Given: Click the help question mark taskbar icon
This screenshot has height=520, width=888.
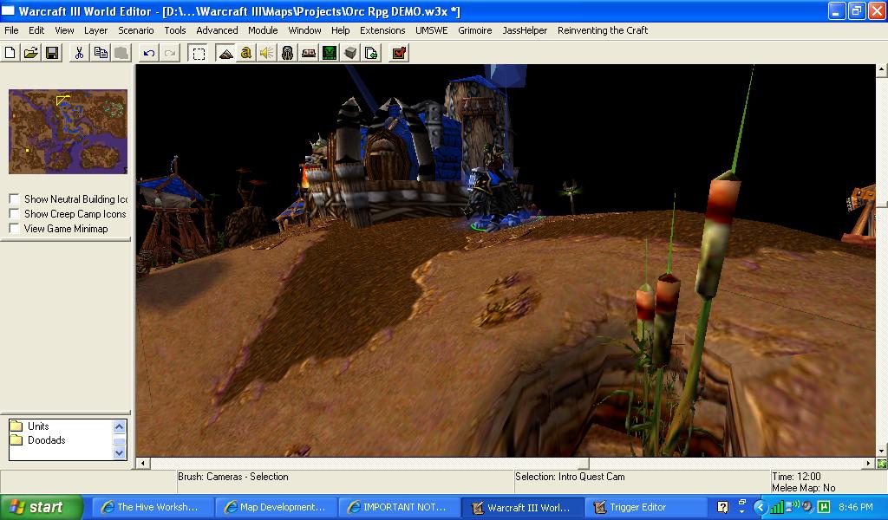Looking at the screenshot, I should click(x=722, y=507).
